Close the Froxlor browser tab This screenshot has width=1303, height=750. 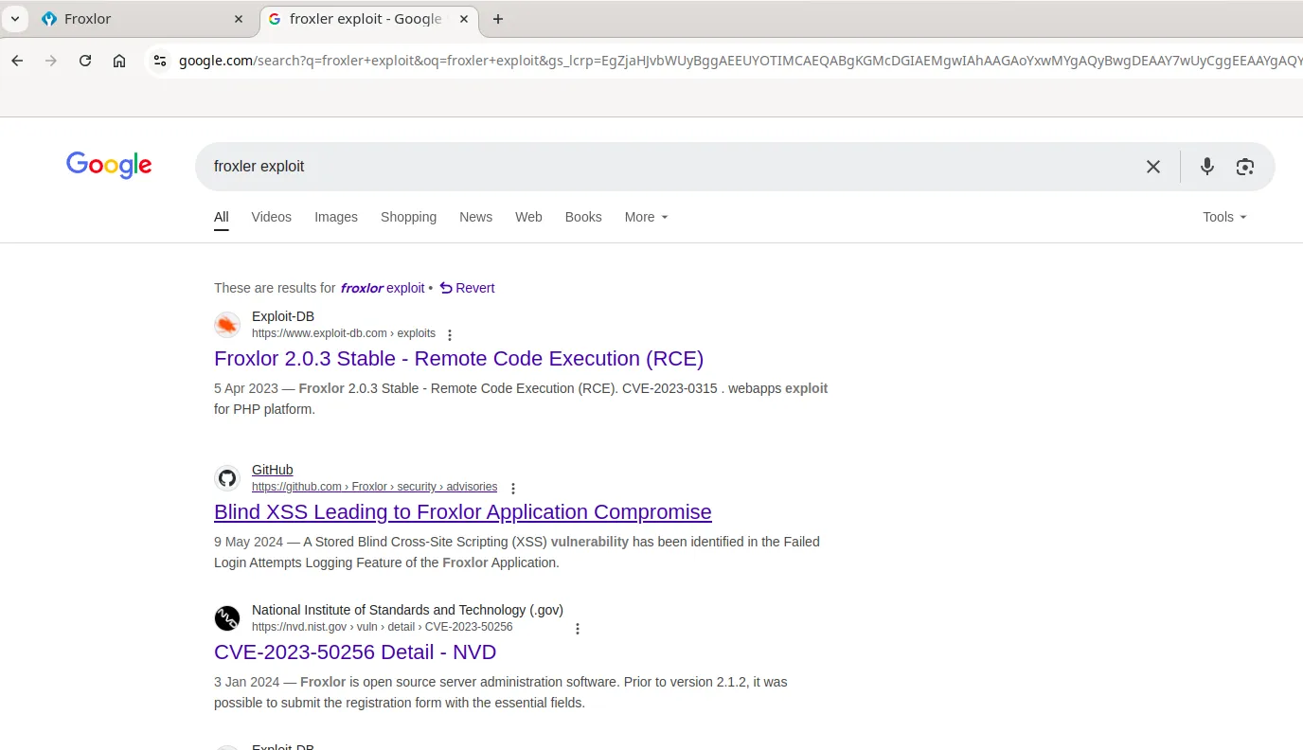(240, 19)
